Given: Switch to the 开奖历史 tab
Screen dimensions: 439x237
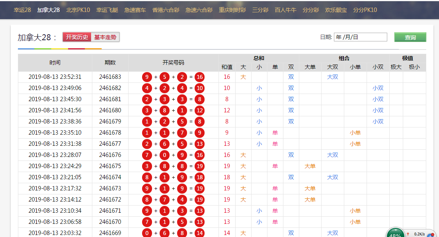Looking at the screenshot, I should [x=77, y=37].
